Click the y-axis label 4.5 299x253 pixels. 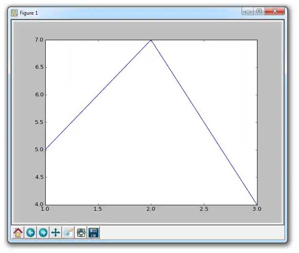(39, 177)
